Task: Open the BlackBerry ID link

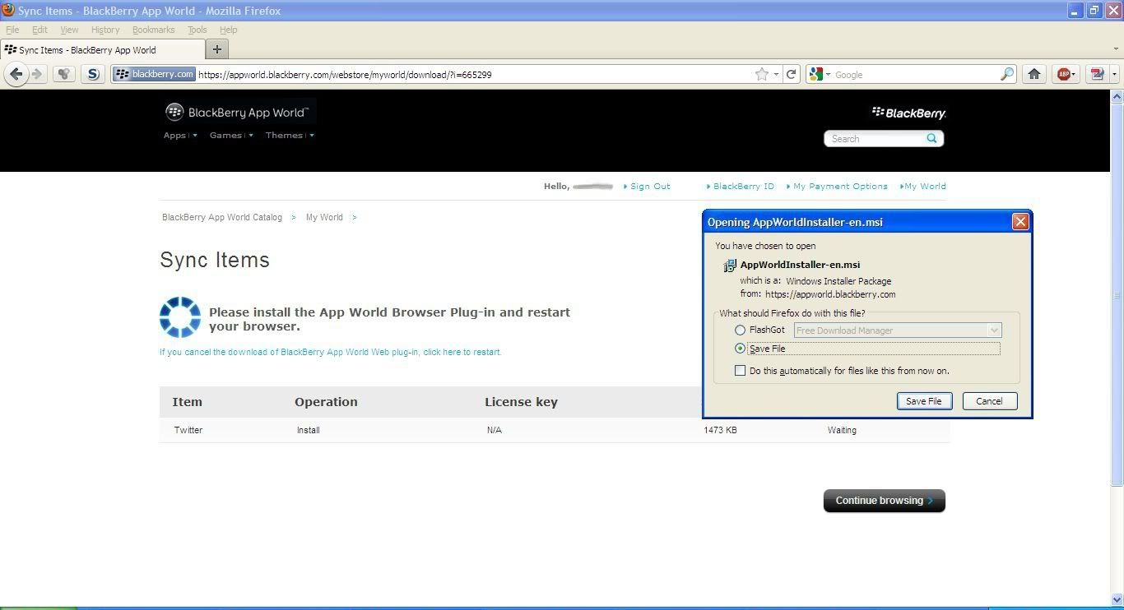Action: (743, 186)
